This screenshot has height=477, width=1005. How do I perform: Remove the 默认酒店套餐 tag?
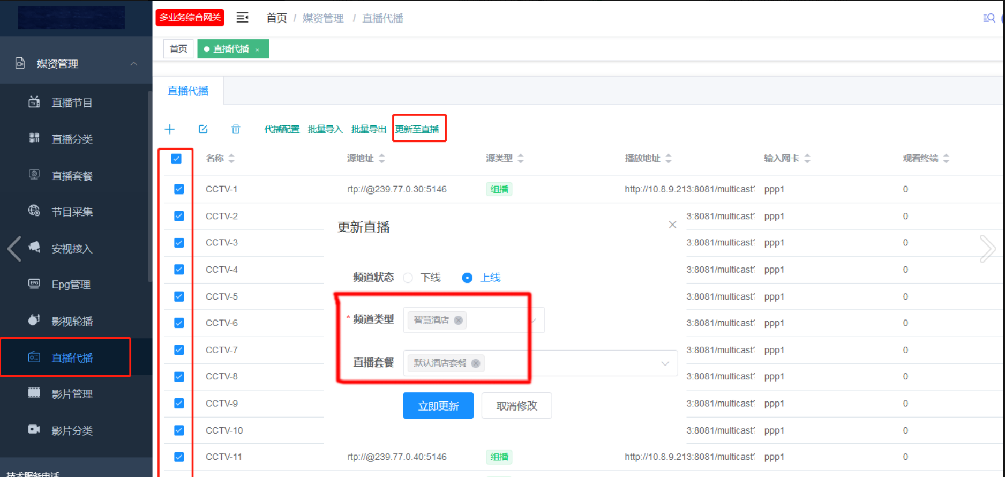(476, 363)
